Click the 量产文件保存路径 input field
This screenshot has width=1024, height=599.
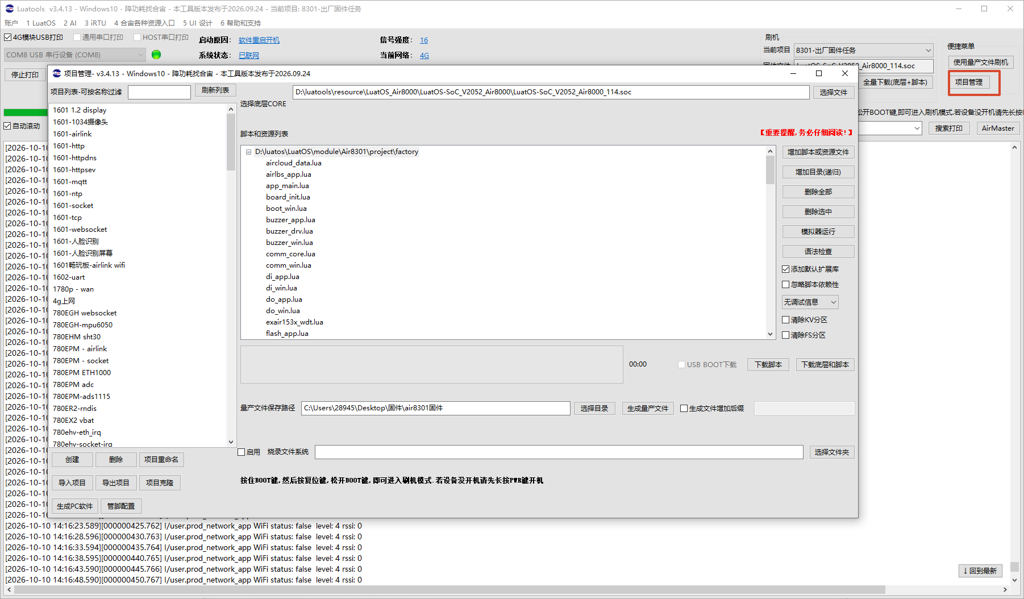[435, 409]
